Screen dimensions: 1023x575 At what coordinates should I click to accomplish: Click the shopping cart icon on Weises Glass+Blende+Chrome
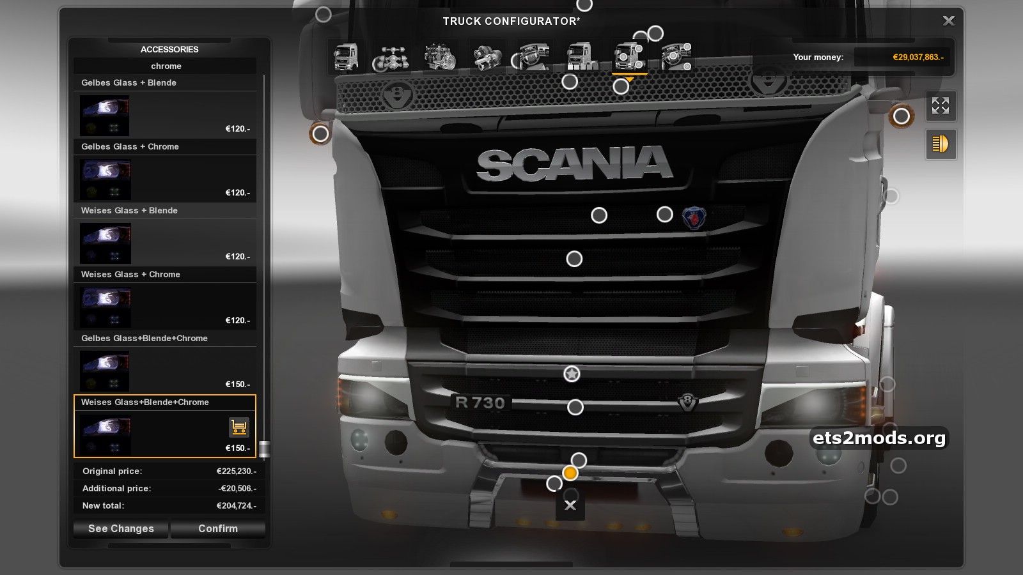point(238,427)
